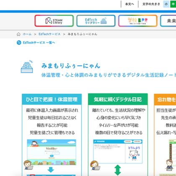Click the EdTech library printer-box icon

[27, 67]
